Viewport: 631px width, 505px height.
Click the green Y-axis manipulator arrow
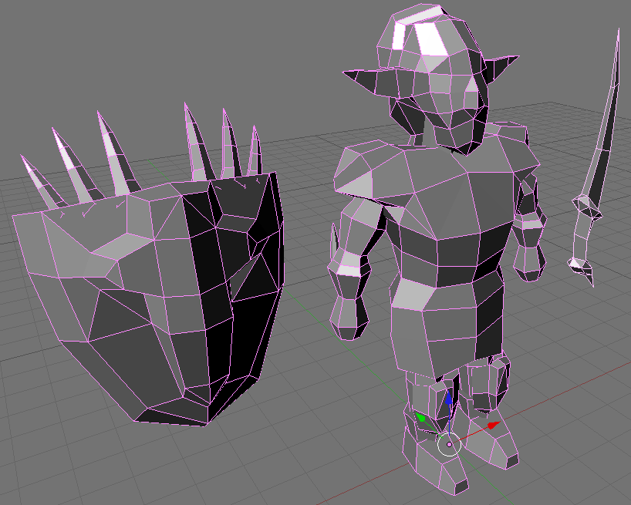point(422,419)
